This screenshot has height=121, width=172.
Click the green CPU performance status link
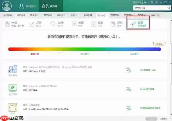point(150,108)
